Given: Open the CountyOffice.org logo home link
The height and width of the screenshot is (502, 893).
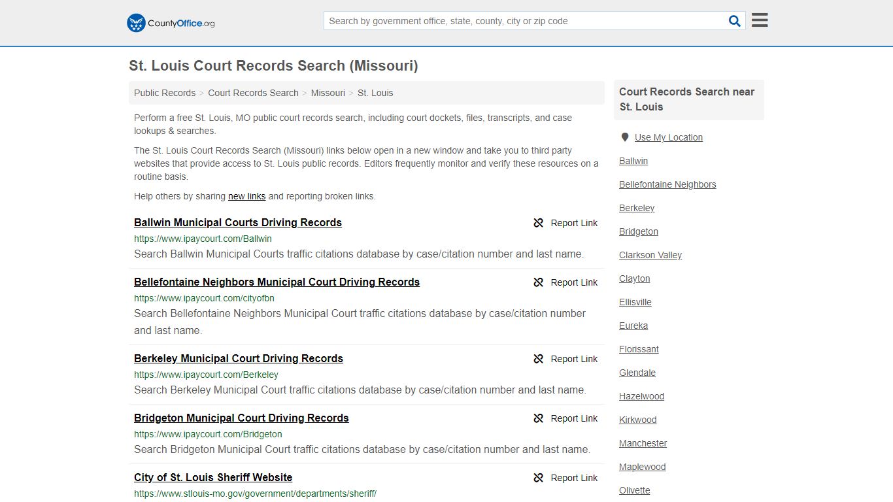Looking at the screenshot, I should click(171, 23).
